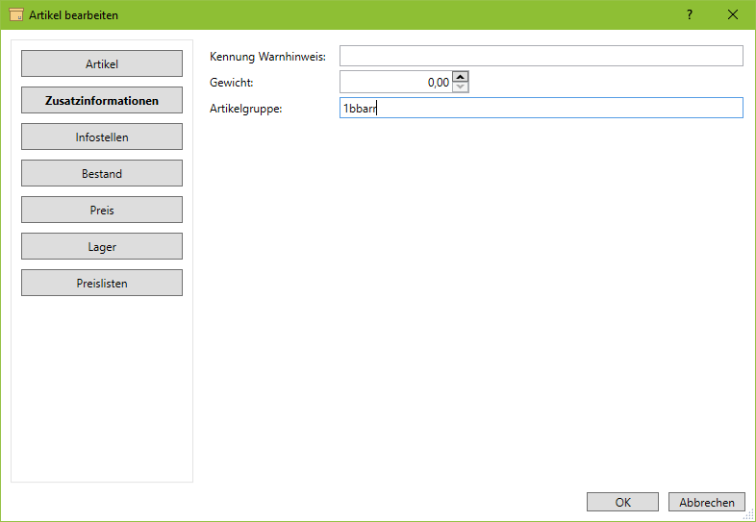The width and height of the screenshot is (756, 522).
Task: Open the Infostellen section
Action: (x=102, y=137)
